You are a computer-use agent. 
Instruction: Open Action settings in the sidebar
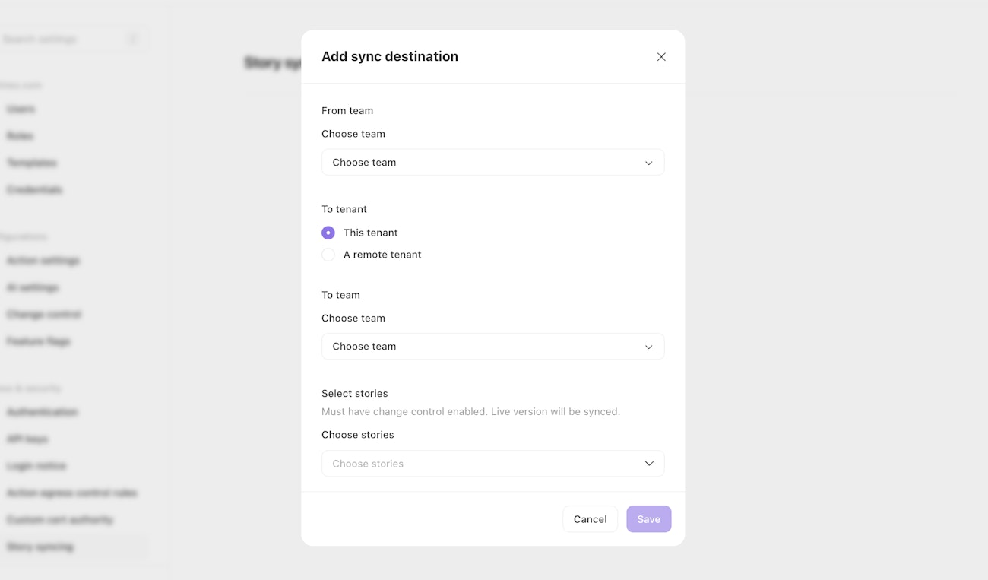(43, 261)
